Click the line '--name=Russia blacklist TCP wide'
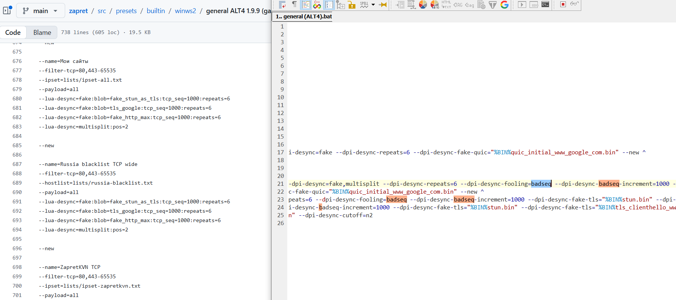 click(x=88, y=164)
